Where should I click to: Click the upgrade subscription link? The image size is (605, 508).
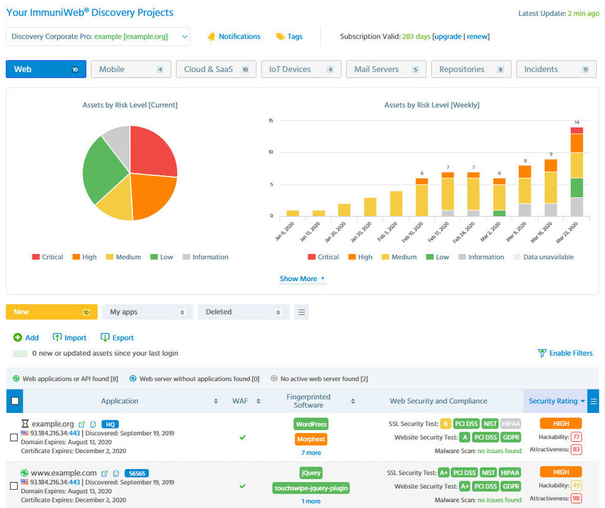pos(448,37)
